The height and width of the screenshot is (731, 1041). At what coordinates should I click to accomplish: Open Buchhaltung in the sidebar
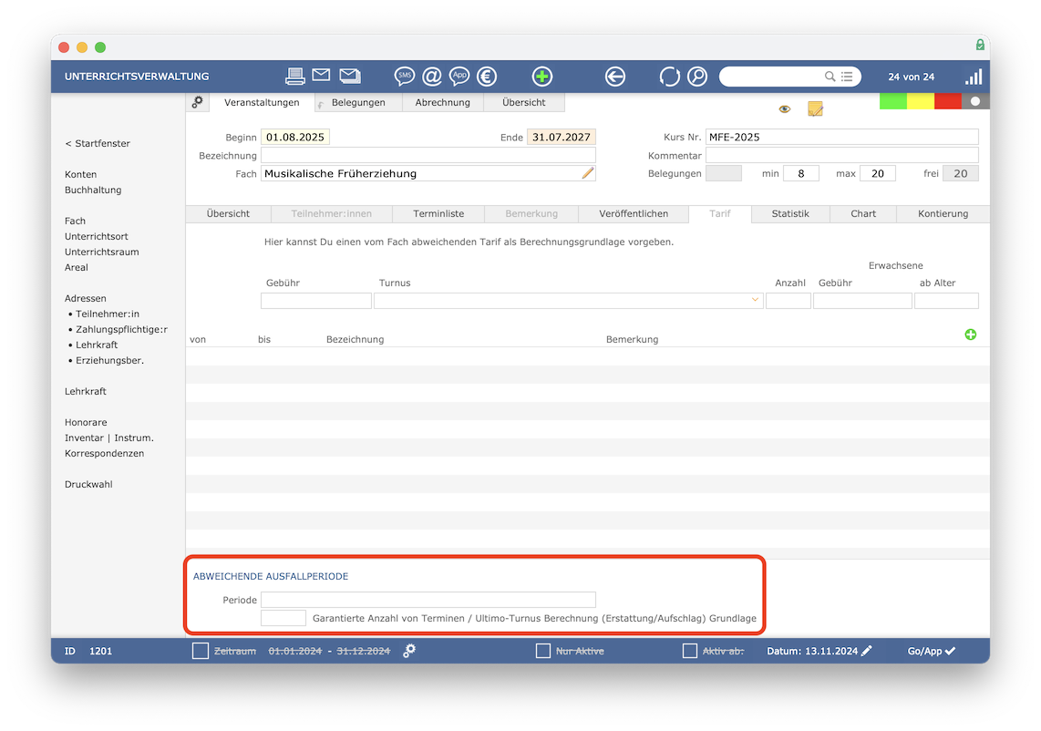pyautogui.click(x=93, y=190)
